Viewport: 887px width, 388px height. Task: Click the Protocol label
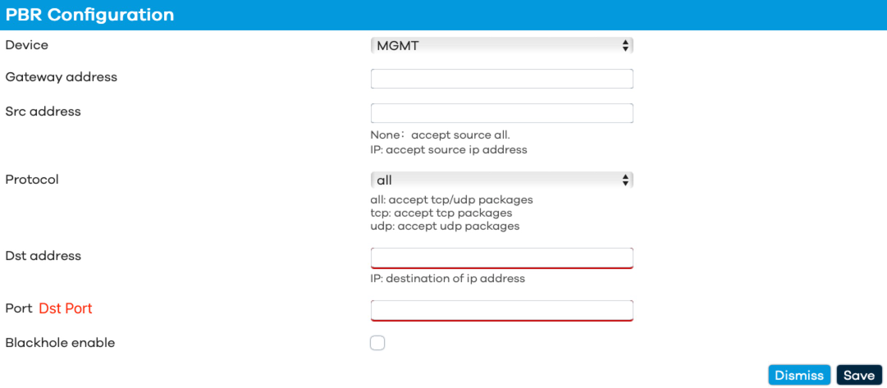pyautogui.click(x=32, y=180)
